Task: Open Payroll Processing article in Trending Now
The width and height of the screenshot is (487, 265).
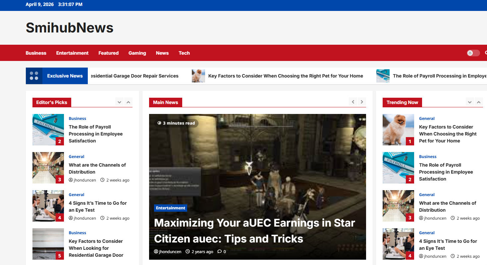Action: pyautogui.click(x=446, y=172)
